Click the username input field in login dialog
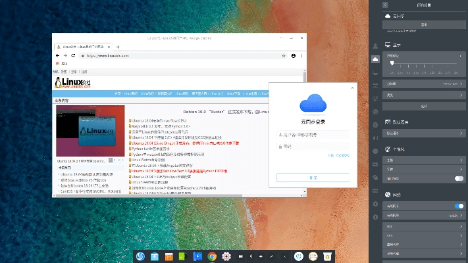The width and height of the screenshot is (468, 263). [x=313, y=135]
